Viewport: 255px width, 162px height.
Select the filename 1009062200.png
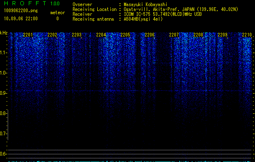click(x=21, y=11)
